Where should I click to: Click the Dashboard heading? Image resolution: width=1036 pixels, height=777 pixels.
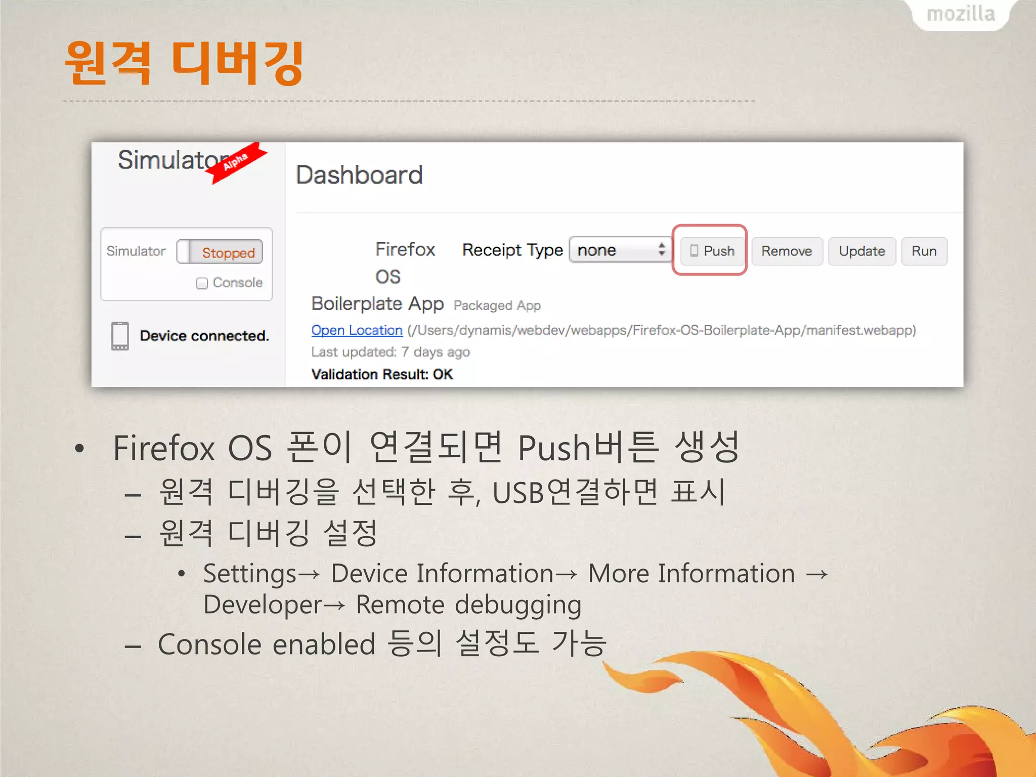click(359, 175)
